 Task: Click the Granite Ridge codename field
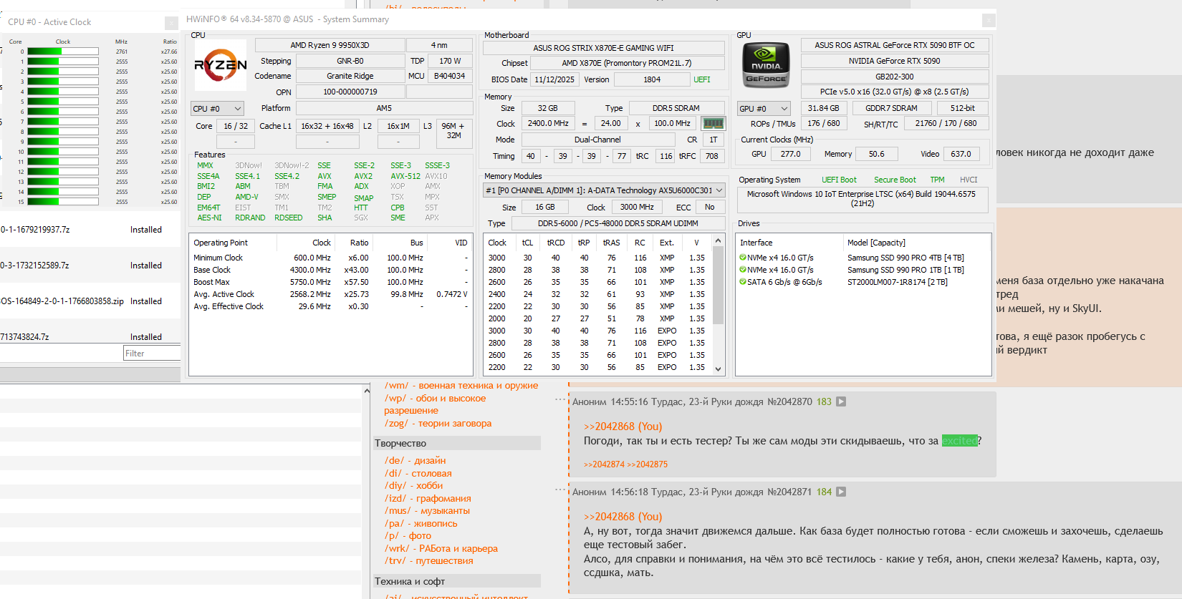tap(350, 76)
